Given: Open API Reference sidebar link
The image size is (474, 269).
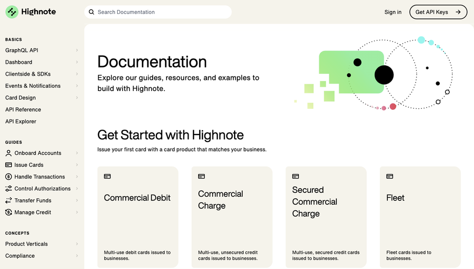Looking at the screenshot, I should pos(23,109).
